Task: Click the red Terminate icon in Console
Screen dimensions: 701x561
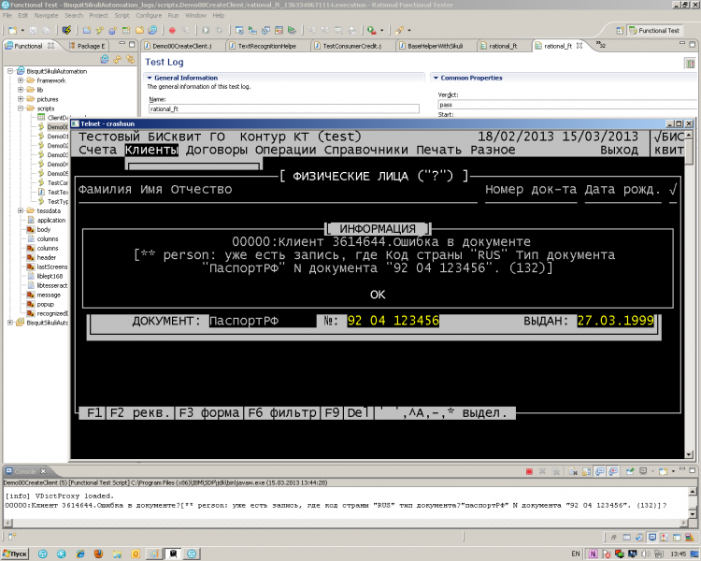Action: coord(529,471)
